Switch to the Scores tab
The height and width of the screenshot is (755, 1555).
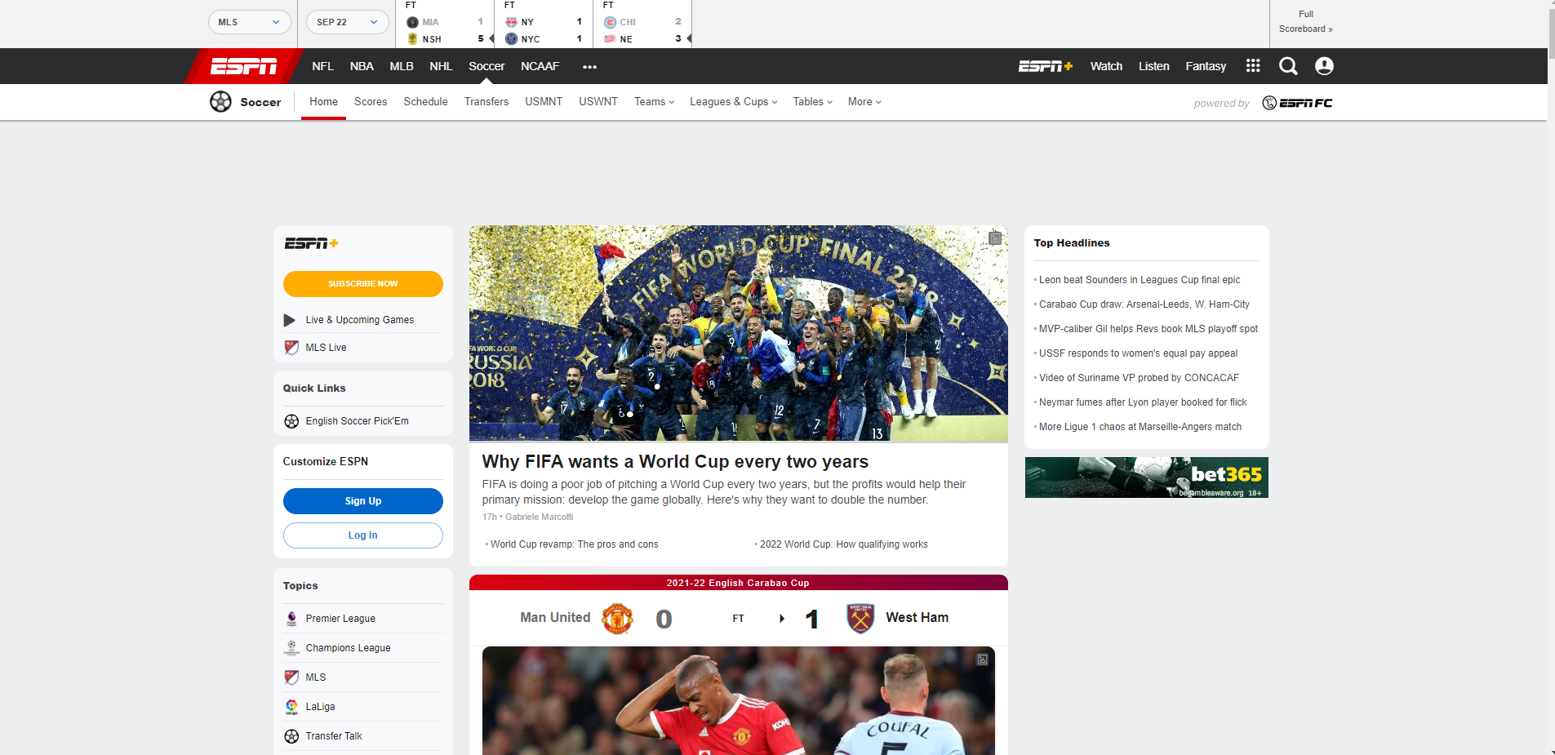tap(371, 102)
